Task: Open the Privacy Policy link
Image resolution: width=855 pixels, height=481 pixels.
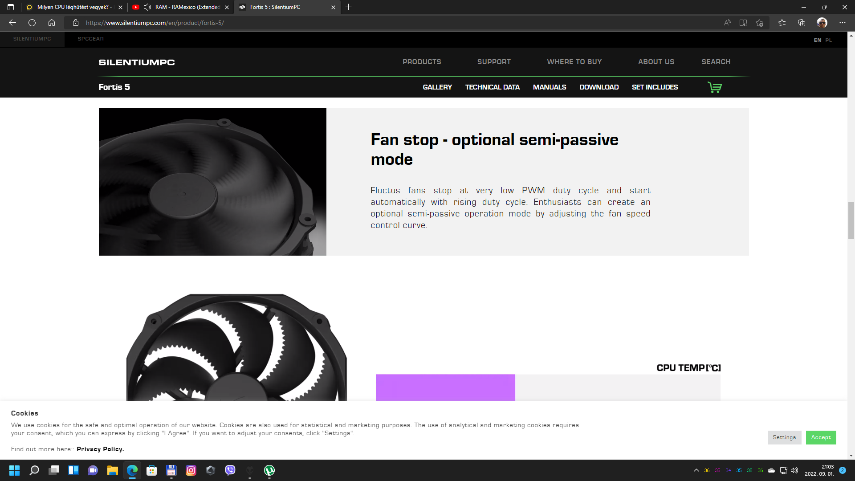Action: 100,449
